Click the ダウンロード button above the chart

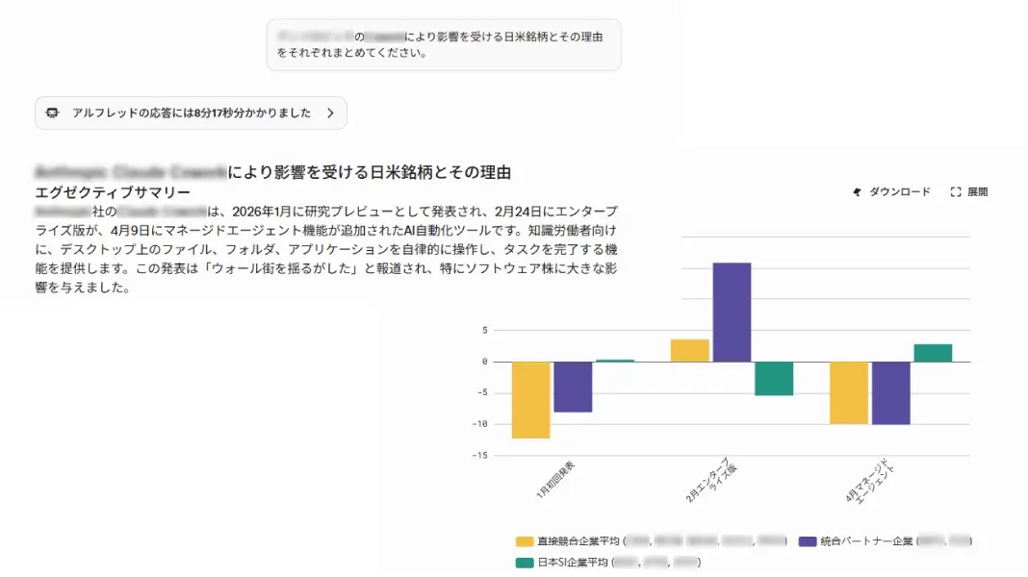click(891, 192)
